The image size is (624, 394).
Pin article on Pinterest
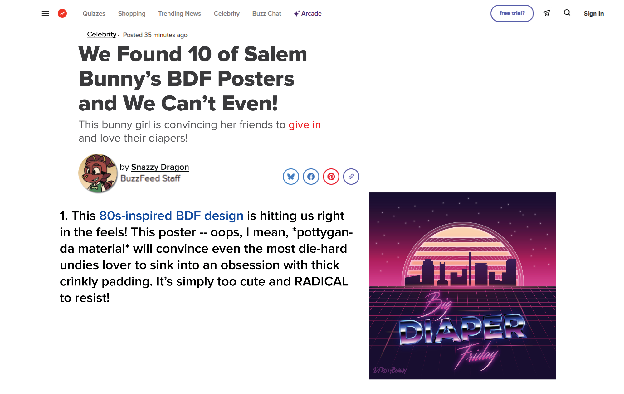point(331,177)
